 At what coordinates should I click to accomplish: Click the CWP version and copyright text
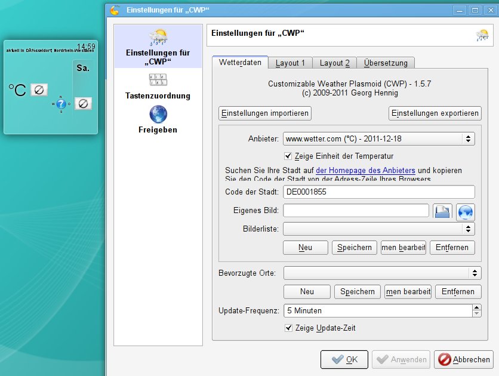[x=349, y=88]
